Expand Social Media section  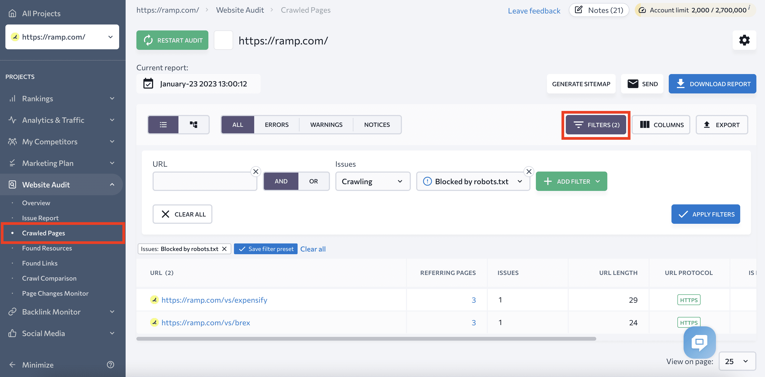point(112,333)
